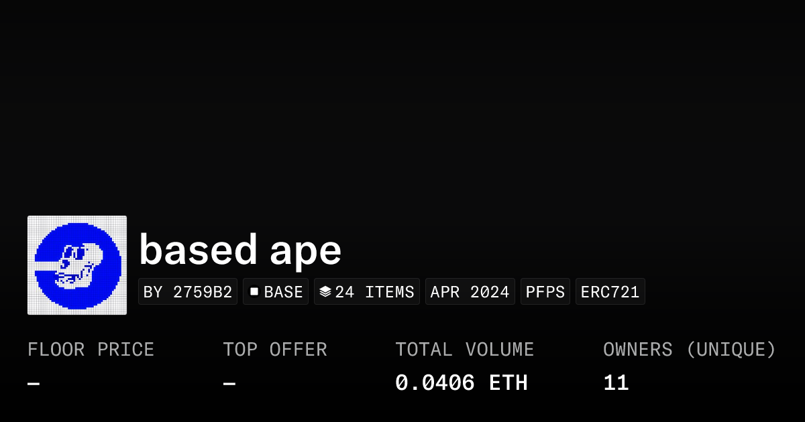805x422 pixels.
Task: Click the APR 2024 date badge
Action: pos(470,292)
